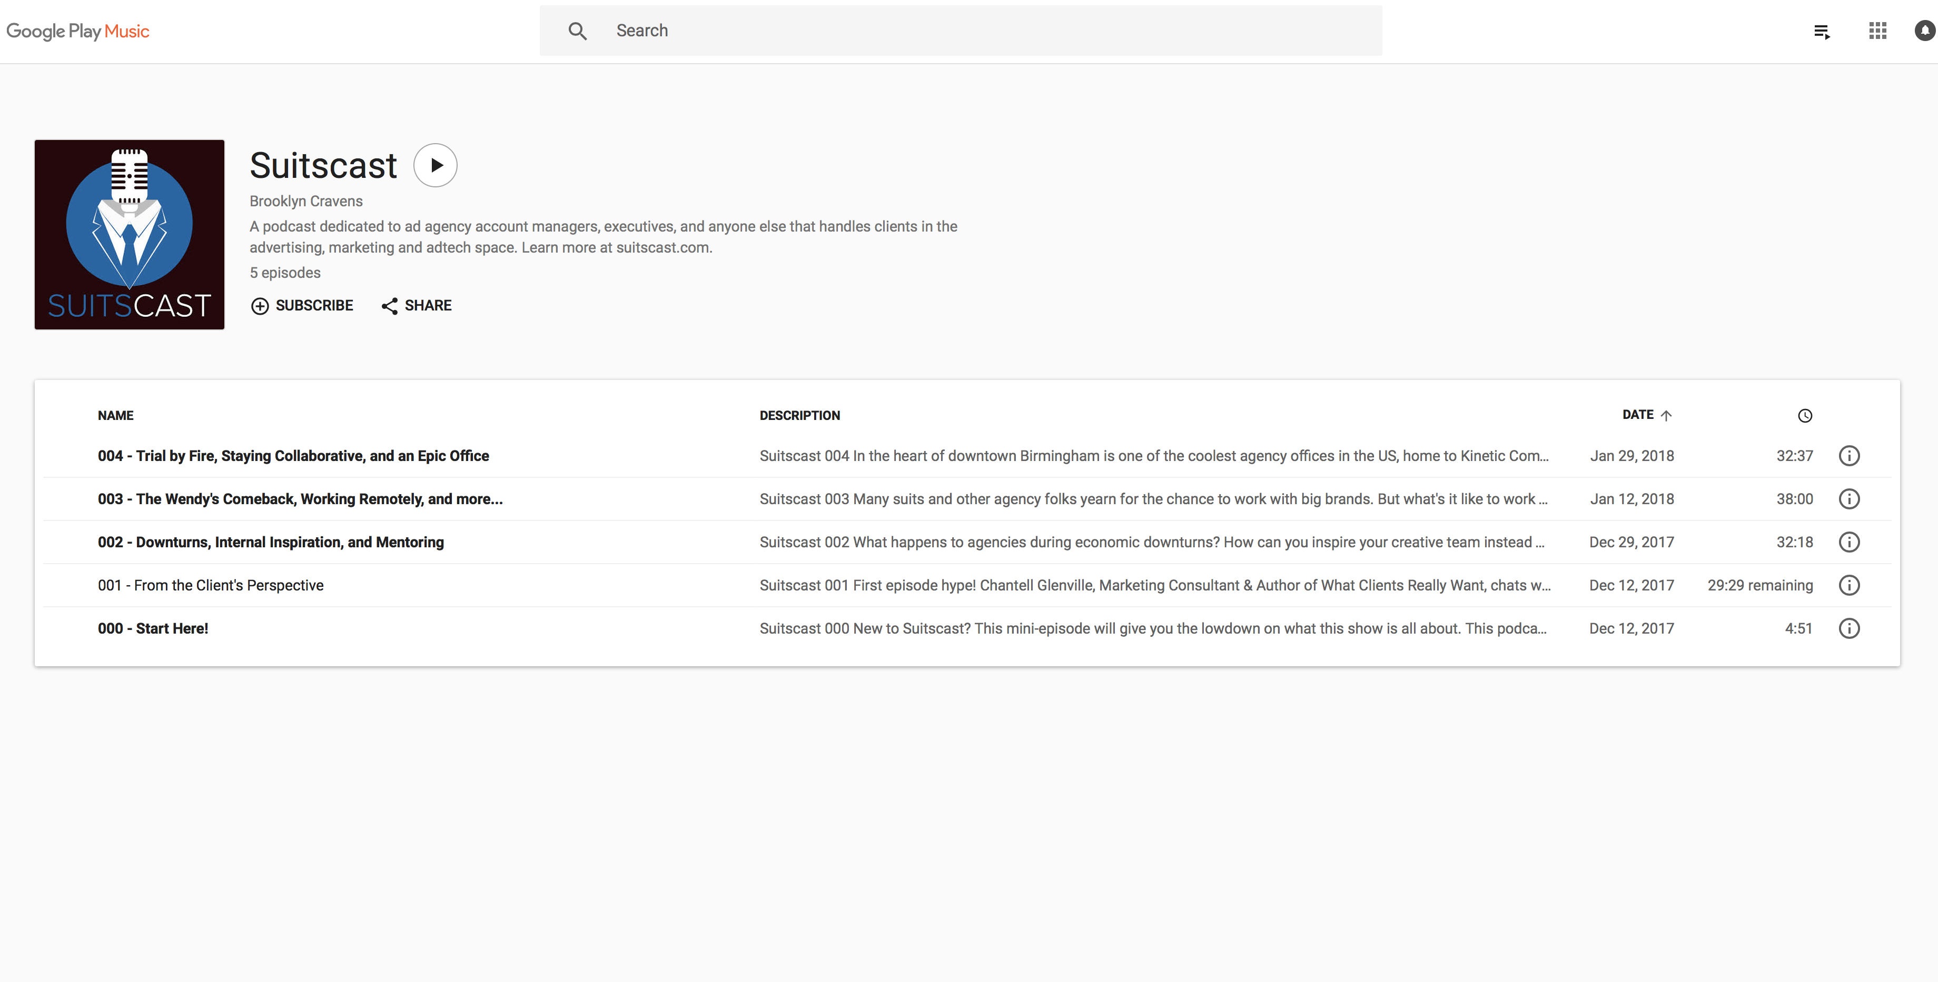Open info for episode 004

[x=1849, y=456]
